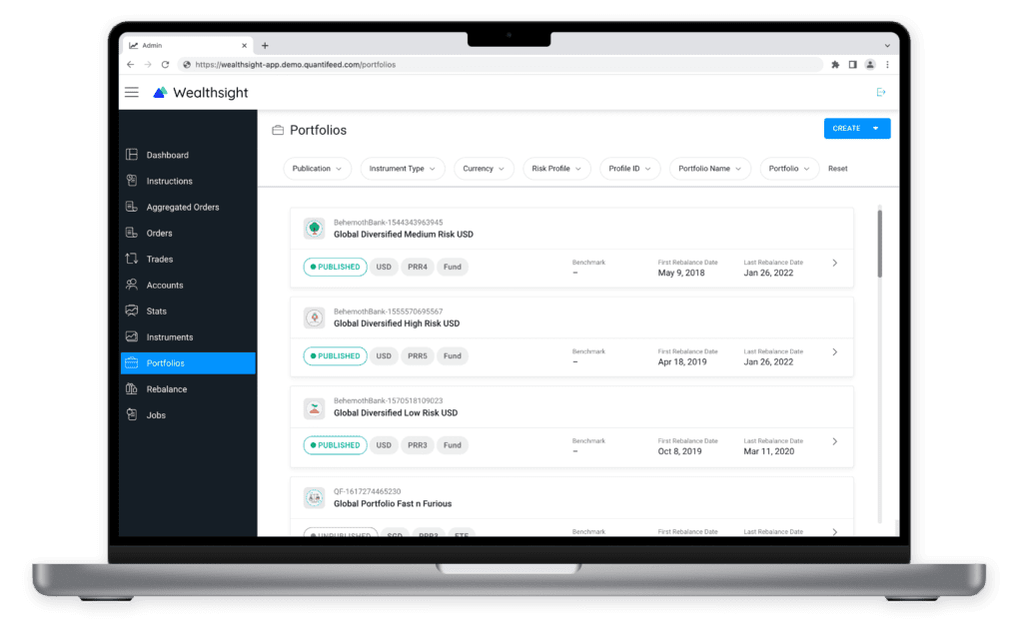This screenshot has height=635, width=1023.
Task: Expand the browser tab search chevron
Action: 887,46
